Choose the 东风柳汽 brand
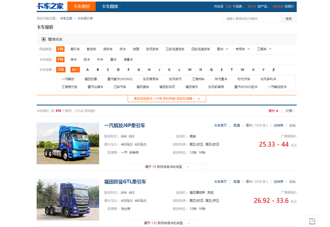The image size is (330, 227). click(175, 79)
